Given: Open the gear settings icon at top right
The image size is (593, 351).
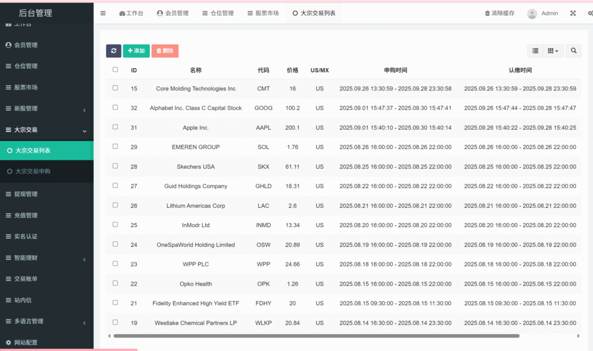Looking at the screenshot, I should 590,13.
